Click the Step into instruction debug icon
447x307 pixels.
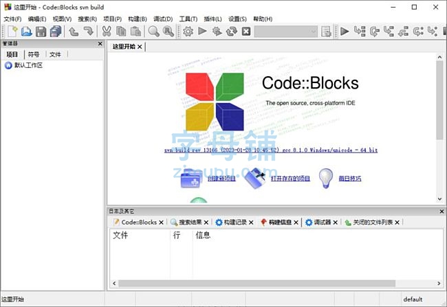(433, 32)
